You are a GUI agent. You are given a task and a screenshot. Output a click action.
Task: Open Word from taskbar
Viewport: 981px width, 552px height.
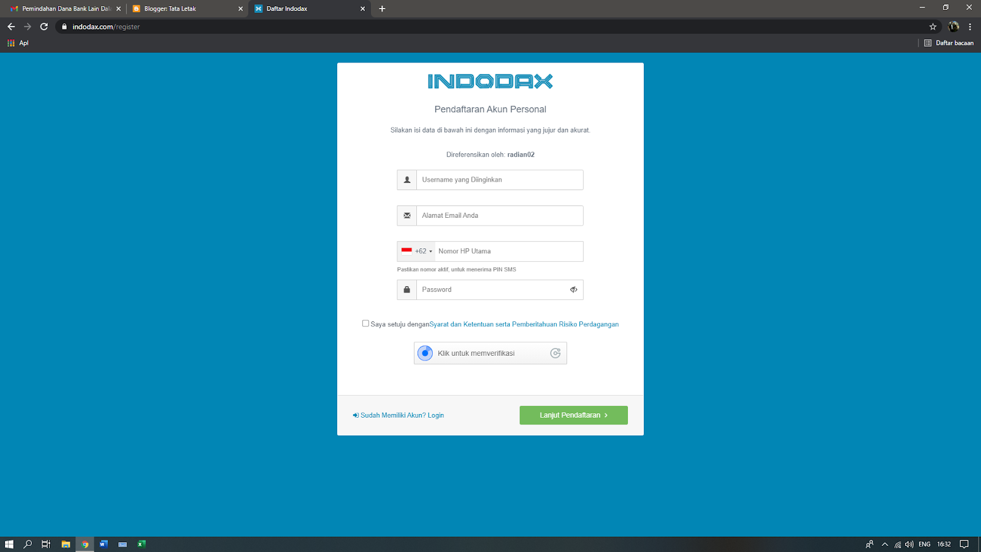pyautogui.click(x=104, y=544)
